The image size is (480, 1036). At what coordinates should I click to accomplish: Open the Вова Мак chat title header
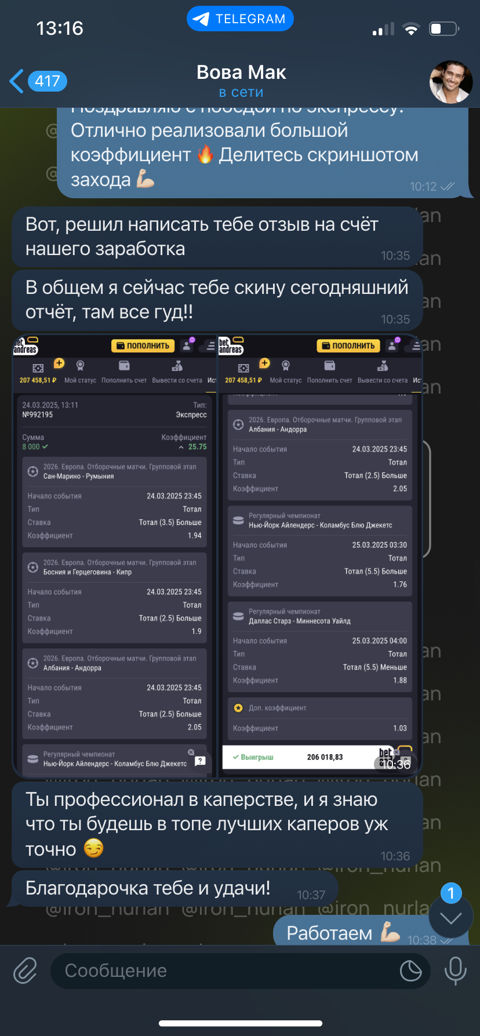click(241, 72)
